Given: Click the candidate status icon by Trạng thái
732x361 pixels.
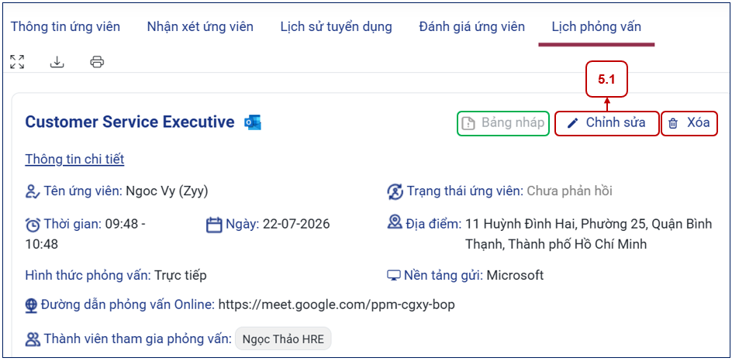Looking at the screenshot, I should coord(395,191).
